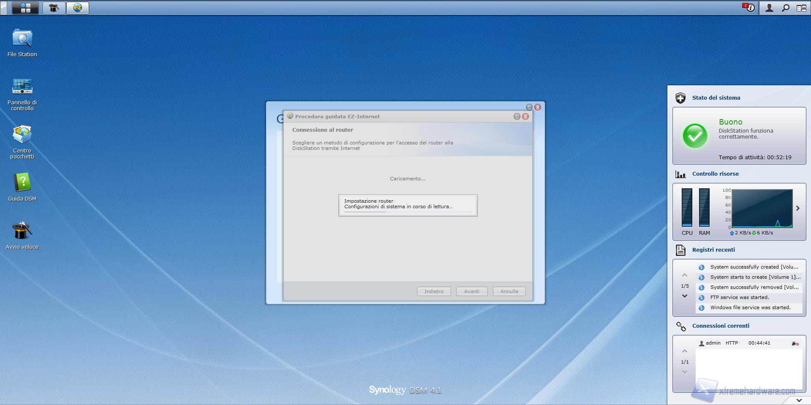Open the user account options icon
This screenshot has width=811, height=405.
coord(769,8)
